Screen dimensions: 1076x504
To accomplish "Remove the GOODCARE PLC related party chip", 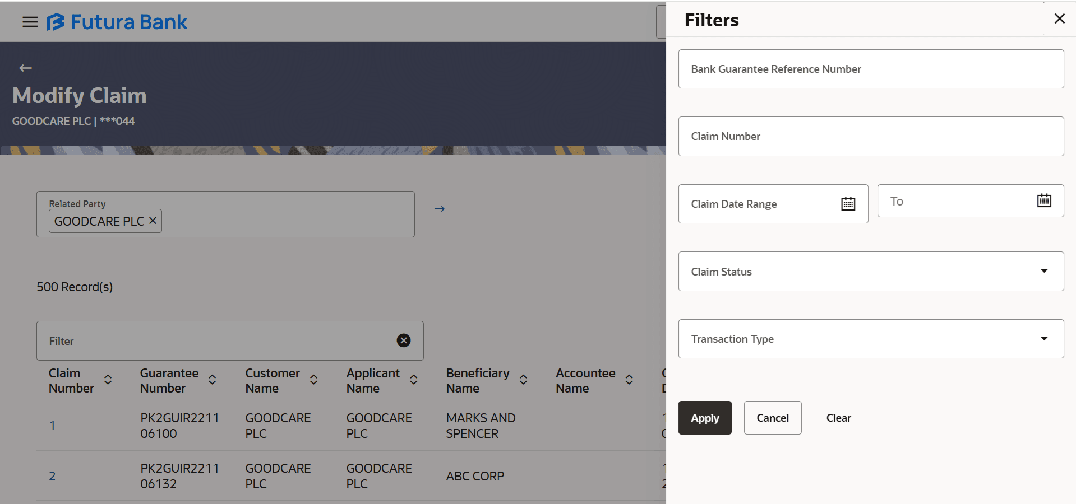I will pos(152,221).
